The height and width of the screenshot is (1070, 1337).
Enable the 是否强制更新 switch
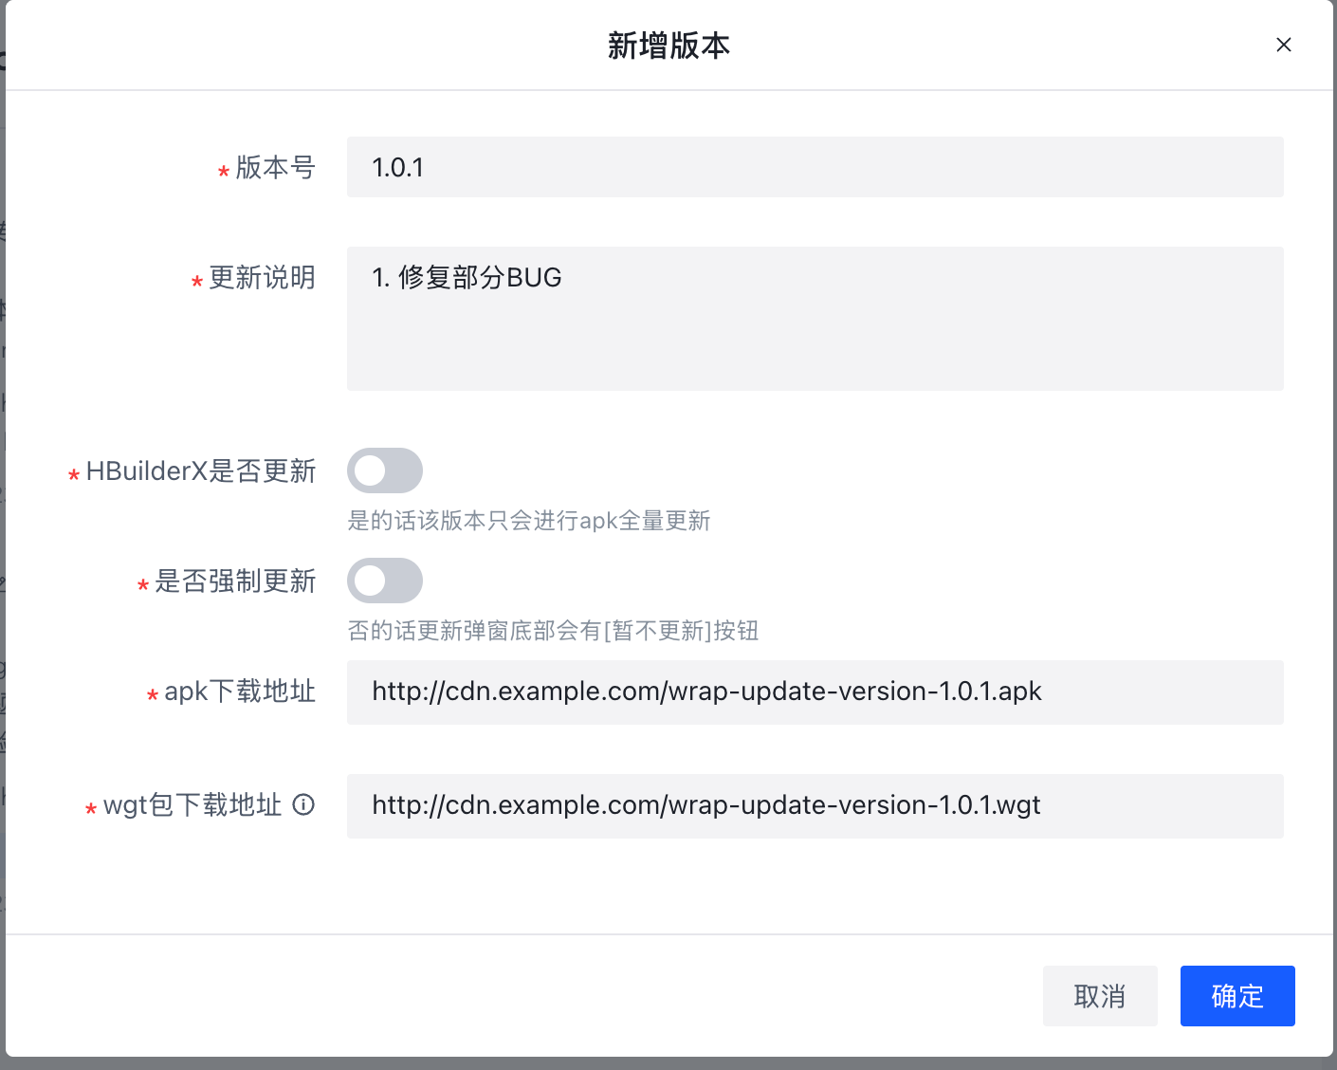coord(385,581)
